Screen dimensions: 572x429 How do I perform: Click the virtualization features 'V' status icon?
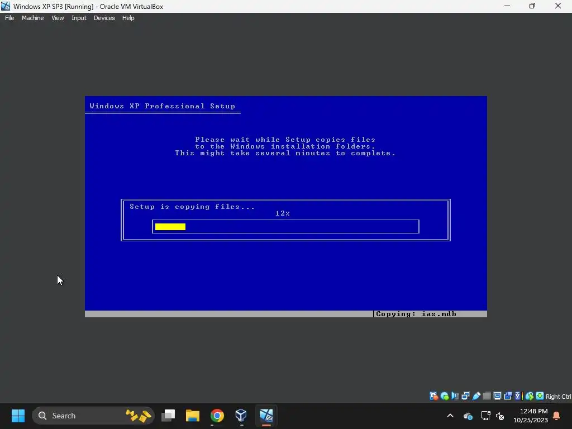[x=518, y=396]
